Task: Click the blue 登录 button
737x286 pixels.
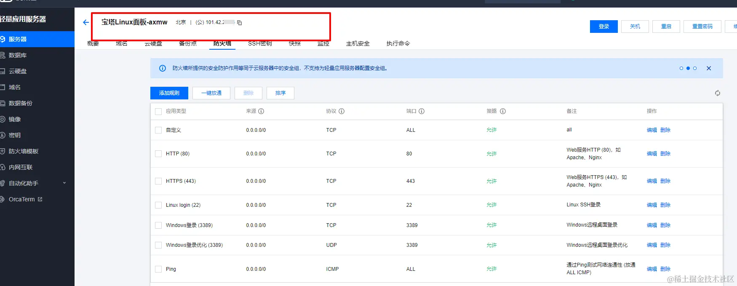Action: tap(604, 27)
